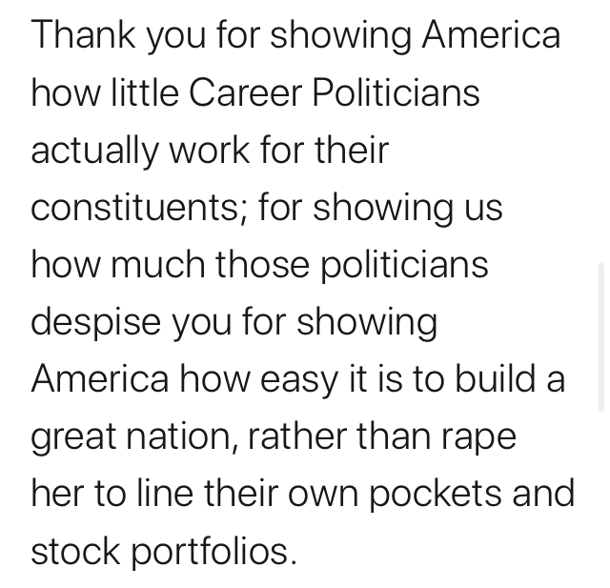Click the word "nation," in the paragraph

(182, 437)
